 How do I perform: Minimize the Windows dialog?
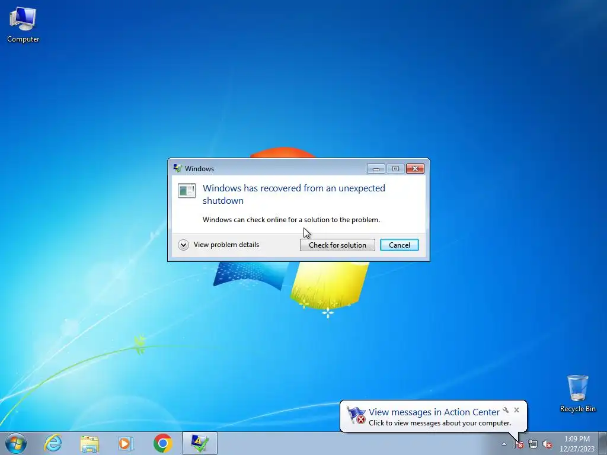(375, 168)
